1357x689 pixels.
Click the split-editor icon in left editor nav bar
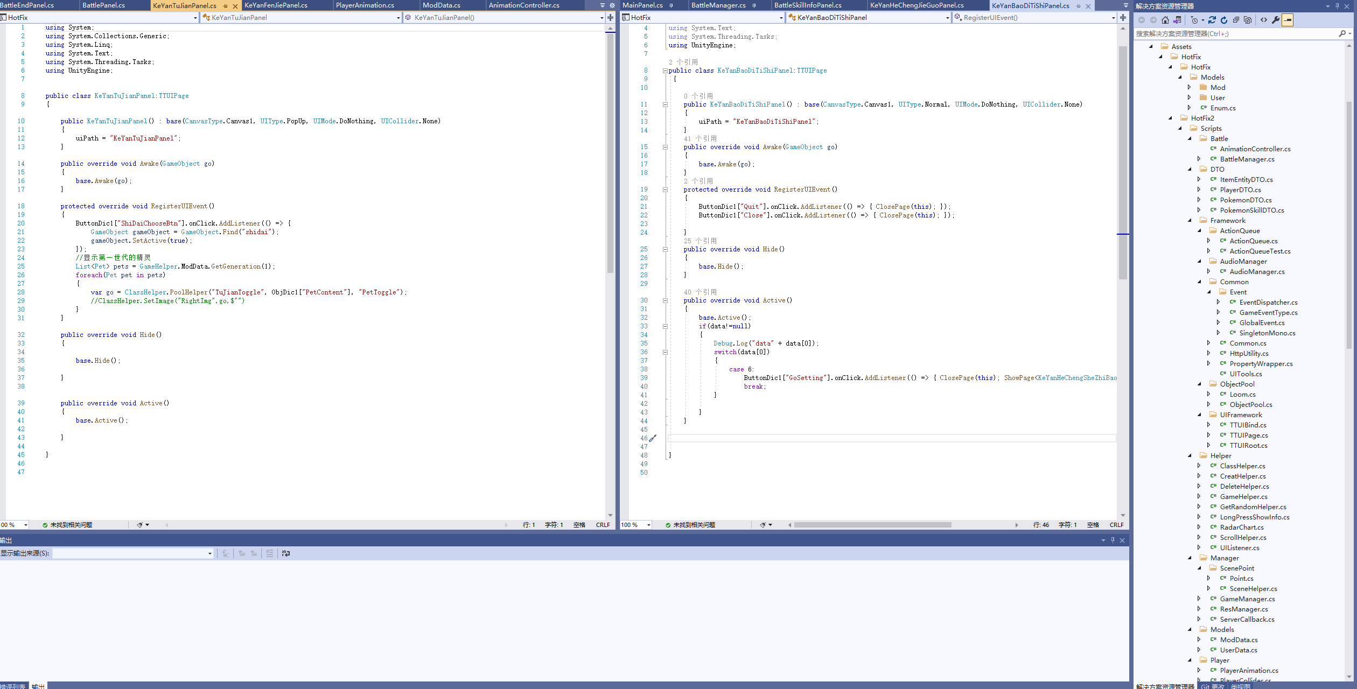click(x=610, y=17)
